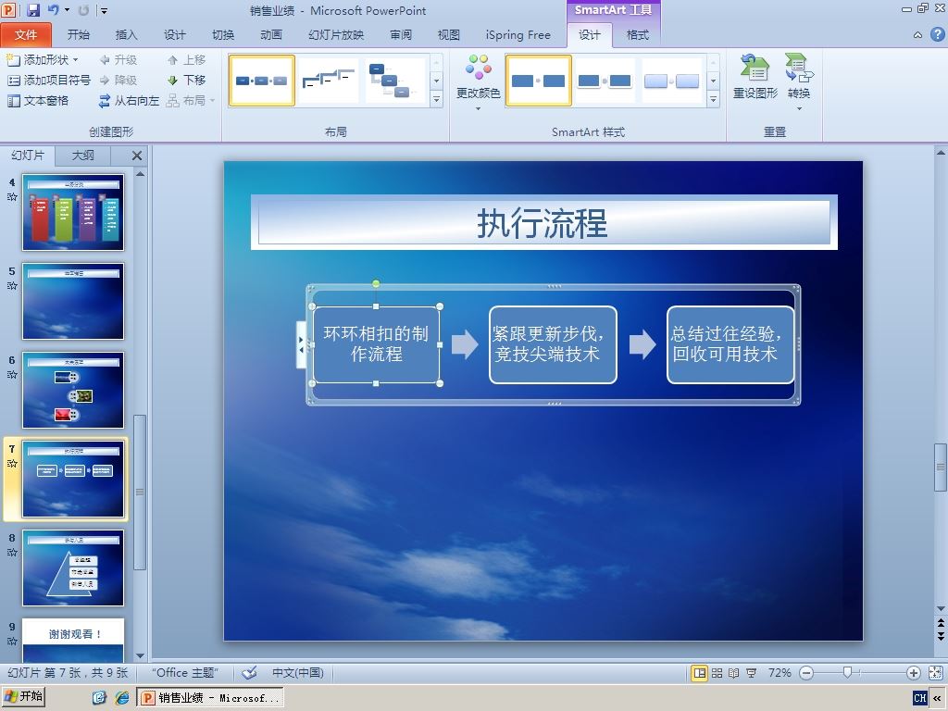Click 添加项目符号 add bullet button
The image size is (948, 711).
tap(48, 80)
